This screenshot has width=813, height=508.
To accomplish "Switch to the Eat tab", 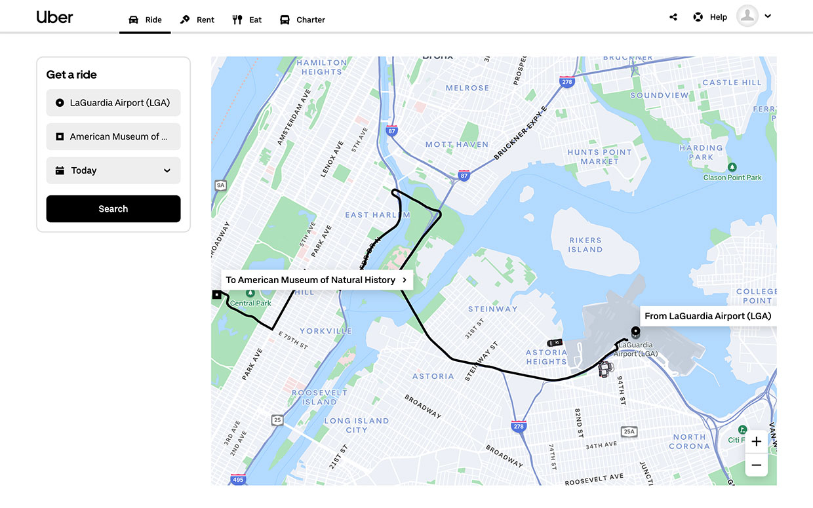I will pyautogui.click(x=247, y=20).
